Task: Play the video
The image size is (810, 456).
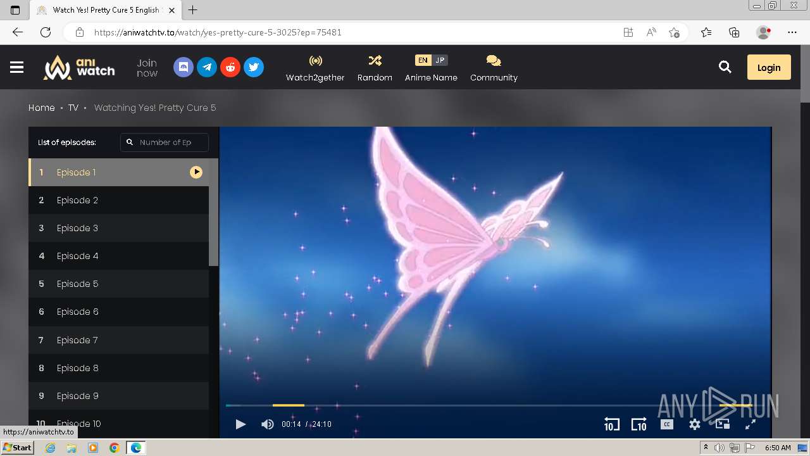Action: click(x=240, y=424)
